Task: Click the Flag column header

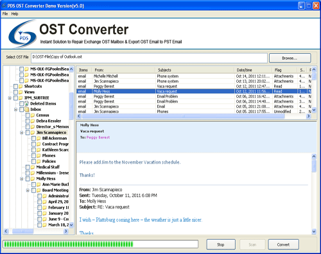Action: click(x=284, y=70)
